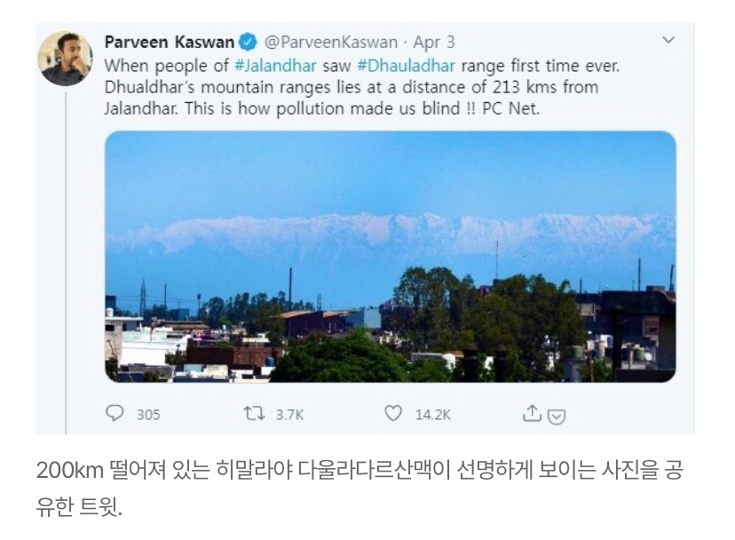Click the share upload arrow icon
735x540 pixels.
533,413
